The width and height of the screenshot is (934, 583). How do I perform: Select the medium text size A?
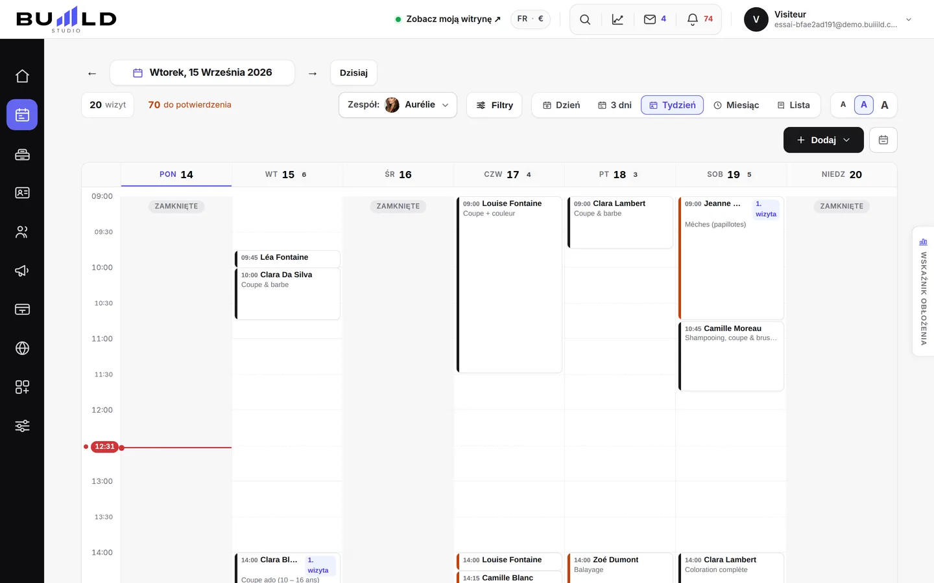point(864,105)
